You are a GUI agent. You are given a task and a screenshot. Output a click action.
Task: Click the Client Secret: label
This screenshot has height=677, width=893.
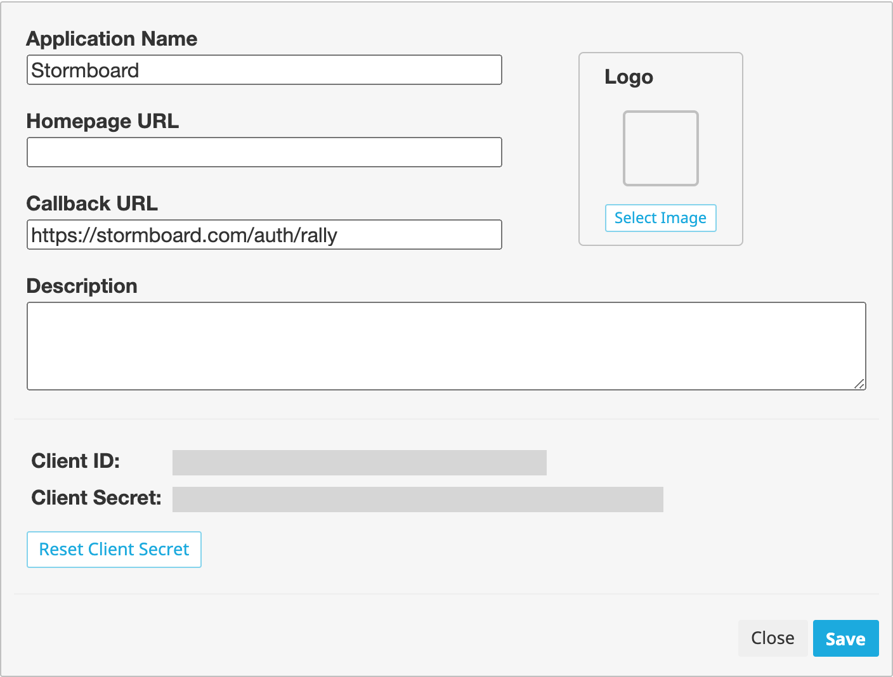coord(96,498)
